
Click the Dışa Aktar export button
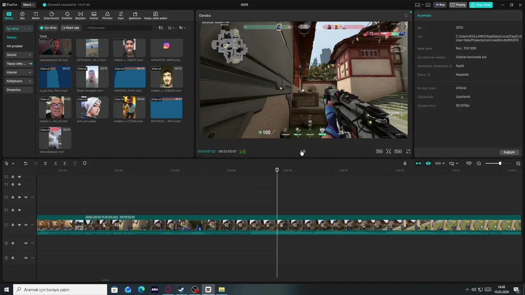click(x=481, y=5)
